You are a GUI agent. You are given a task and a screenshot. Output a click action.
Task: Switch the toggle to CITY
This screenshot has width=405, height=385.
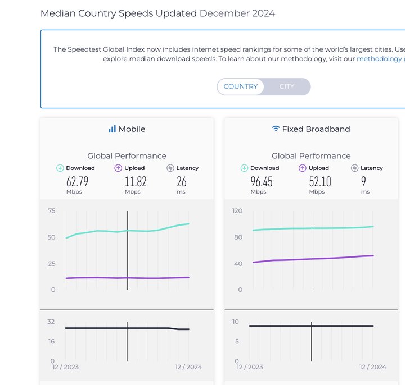pyautogui.click(x=287, y=86)
